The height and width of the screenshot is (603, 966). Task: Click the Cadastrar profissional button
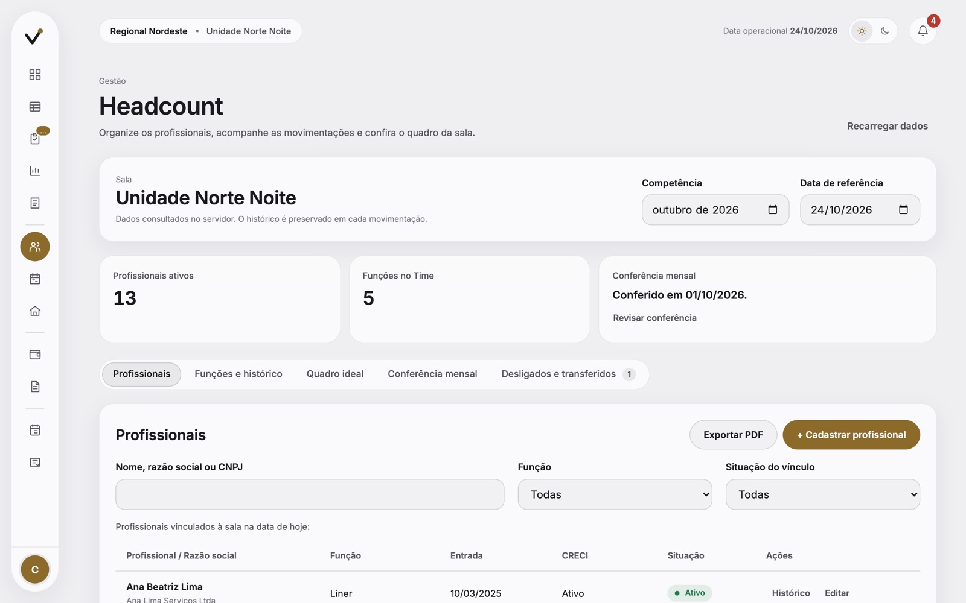point(851,435)
